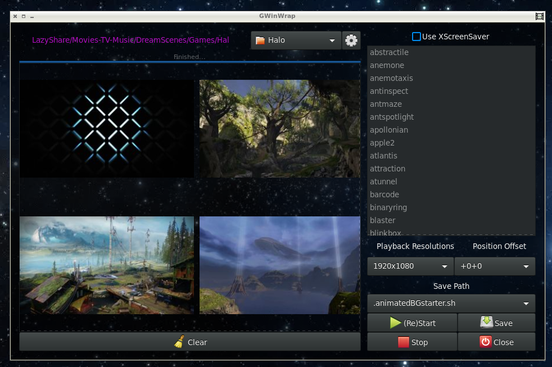Select the blue diamond grid thumbnail
Screen dimensions: 552x367
coord(107,129)
